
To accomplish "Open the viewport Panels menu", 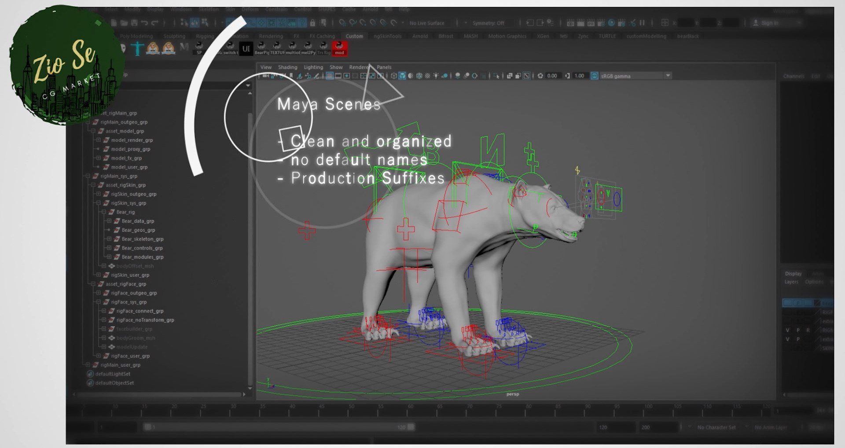I will [x=384, y=67].
